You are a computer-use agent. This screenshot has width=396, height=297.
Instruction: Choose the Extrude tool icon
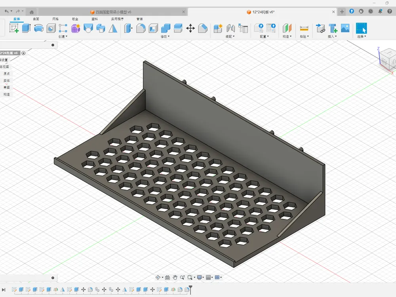coord(26,28)
